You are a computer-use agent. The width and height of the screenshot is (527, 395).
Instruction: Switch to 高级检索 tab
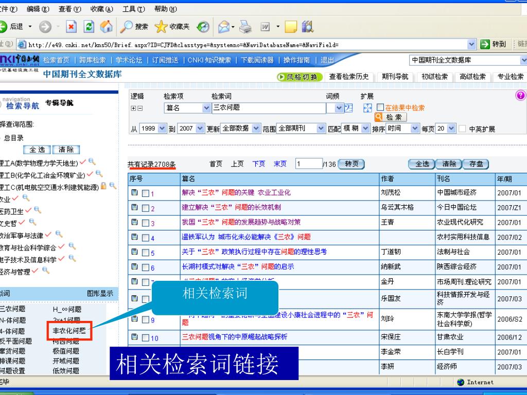pyautogui.click(x=472, y=77)
